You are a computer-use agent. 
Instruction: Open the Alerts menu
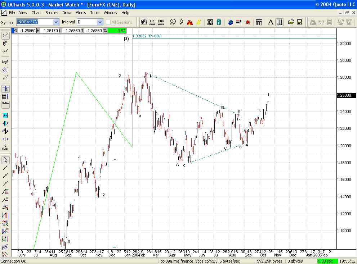coord(81,12)
